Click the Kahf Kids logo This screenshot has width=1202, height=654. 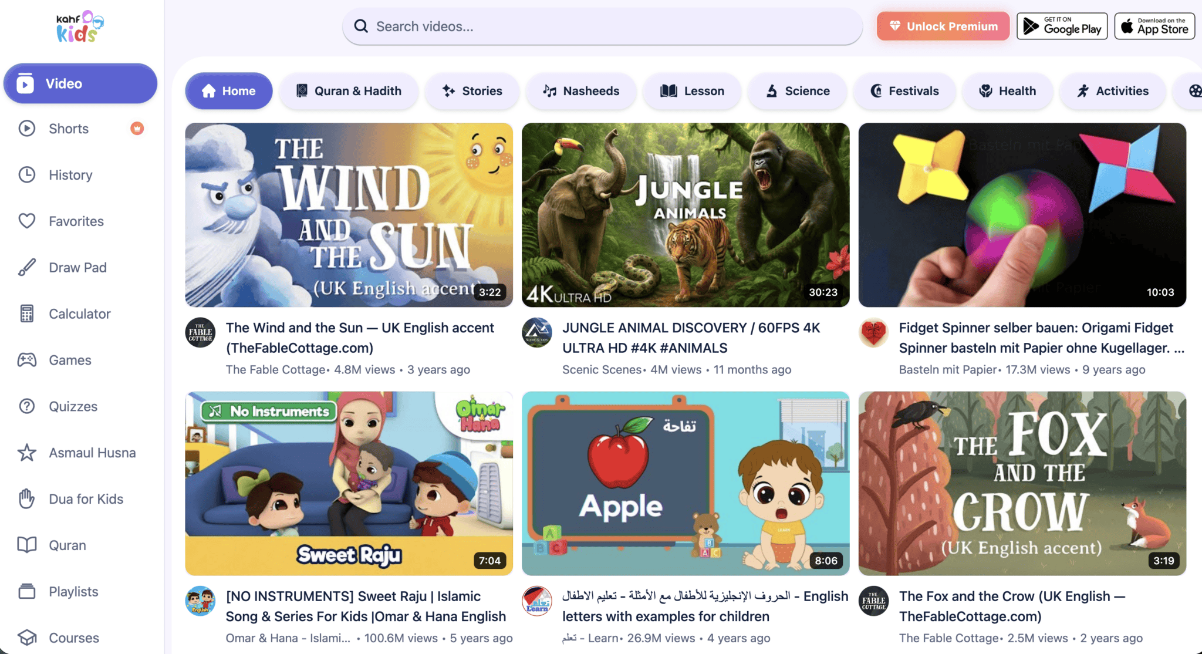click(80, 27)
